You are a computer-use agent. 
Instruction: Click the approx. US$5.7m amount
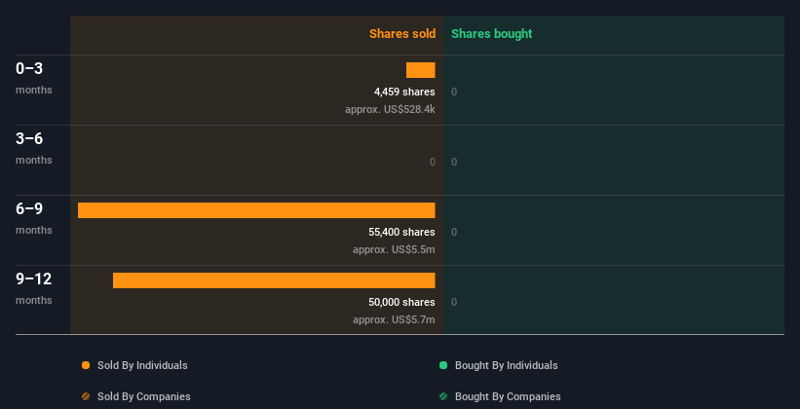pyautogui.click(x=394, y=319)
